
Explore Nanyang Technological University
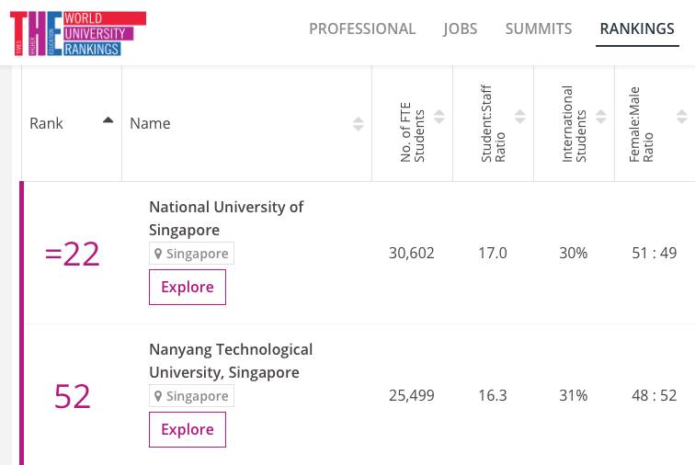[188, 429]
